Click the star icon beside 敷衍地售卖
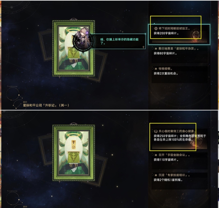Viewport: 219px width, 208px height. coord(156,49)
